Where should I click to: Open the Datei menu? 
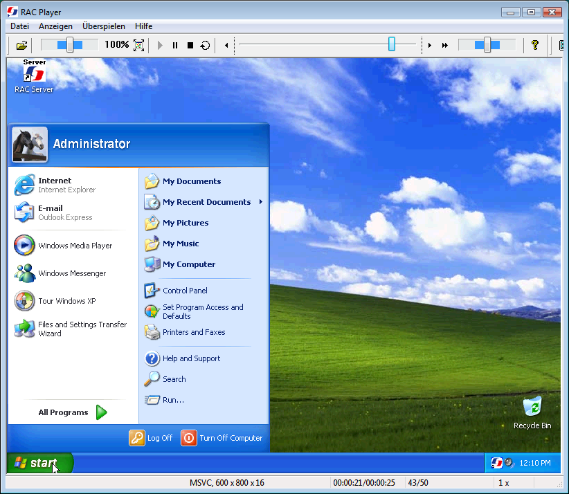click(19, 26)
